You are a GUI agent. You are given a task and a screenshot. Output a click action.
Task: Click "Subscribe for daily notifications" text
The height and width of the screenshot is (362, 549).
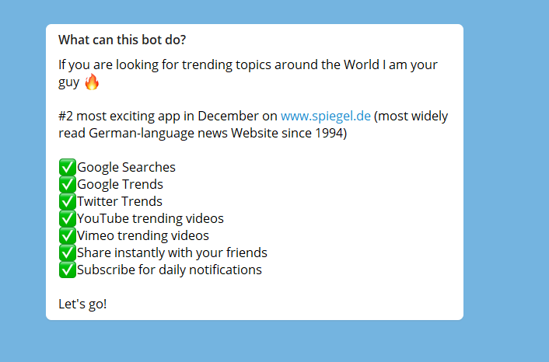point(170,270)
